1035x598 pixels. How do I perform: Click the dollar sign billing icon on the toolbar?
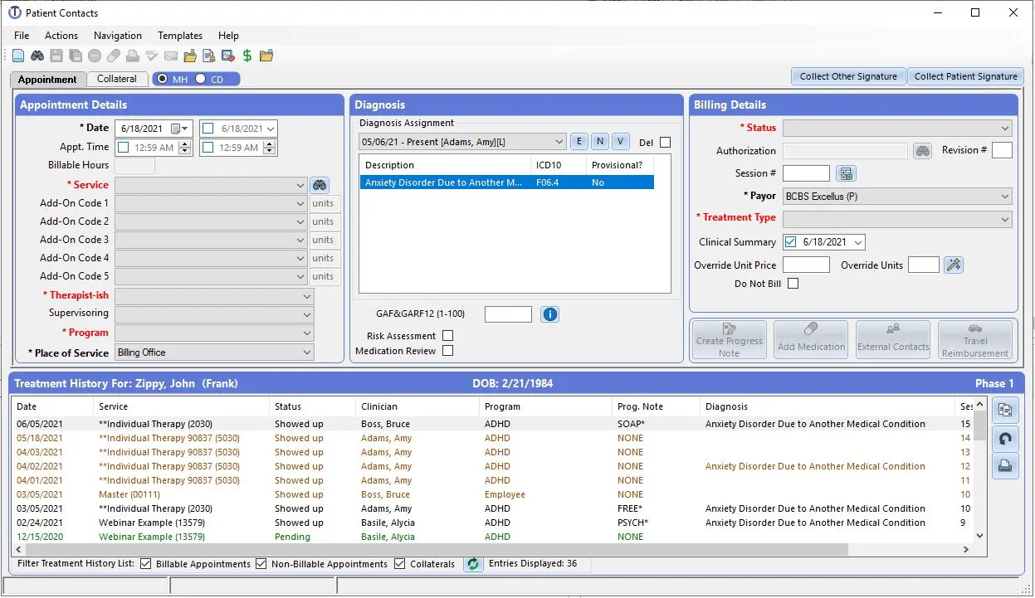[247, 55]
